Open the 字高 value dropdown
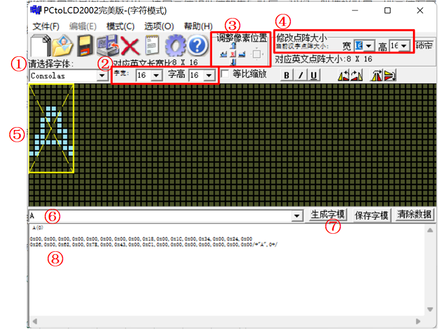The image size is (438, 329). pos(209,75)
